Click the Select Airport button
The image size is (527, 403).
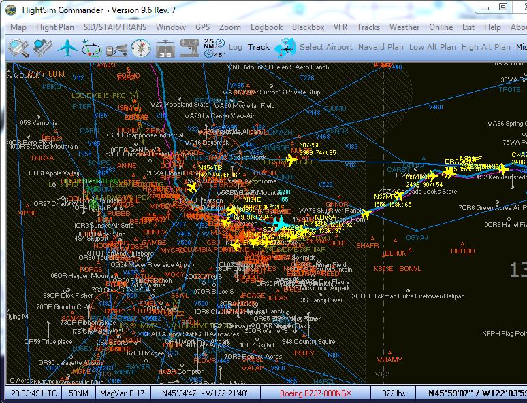326,47
